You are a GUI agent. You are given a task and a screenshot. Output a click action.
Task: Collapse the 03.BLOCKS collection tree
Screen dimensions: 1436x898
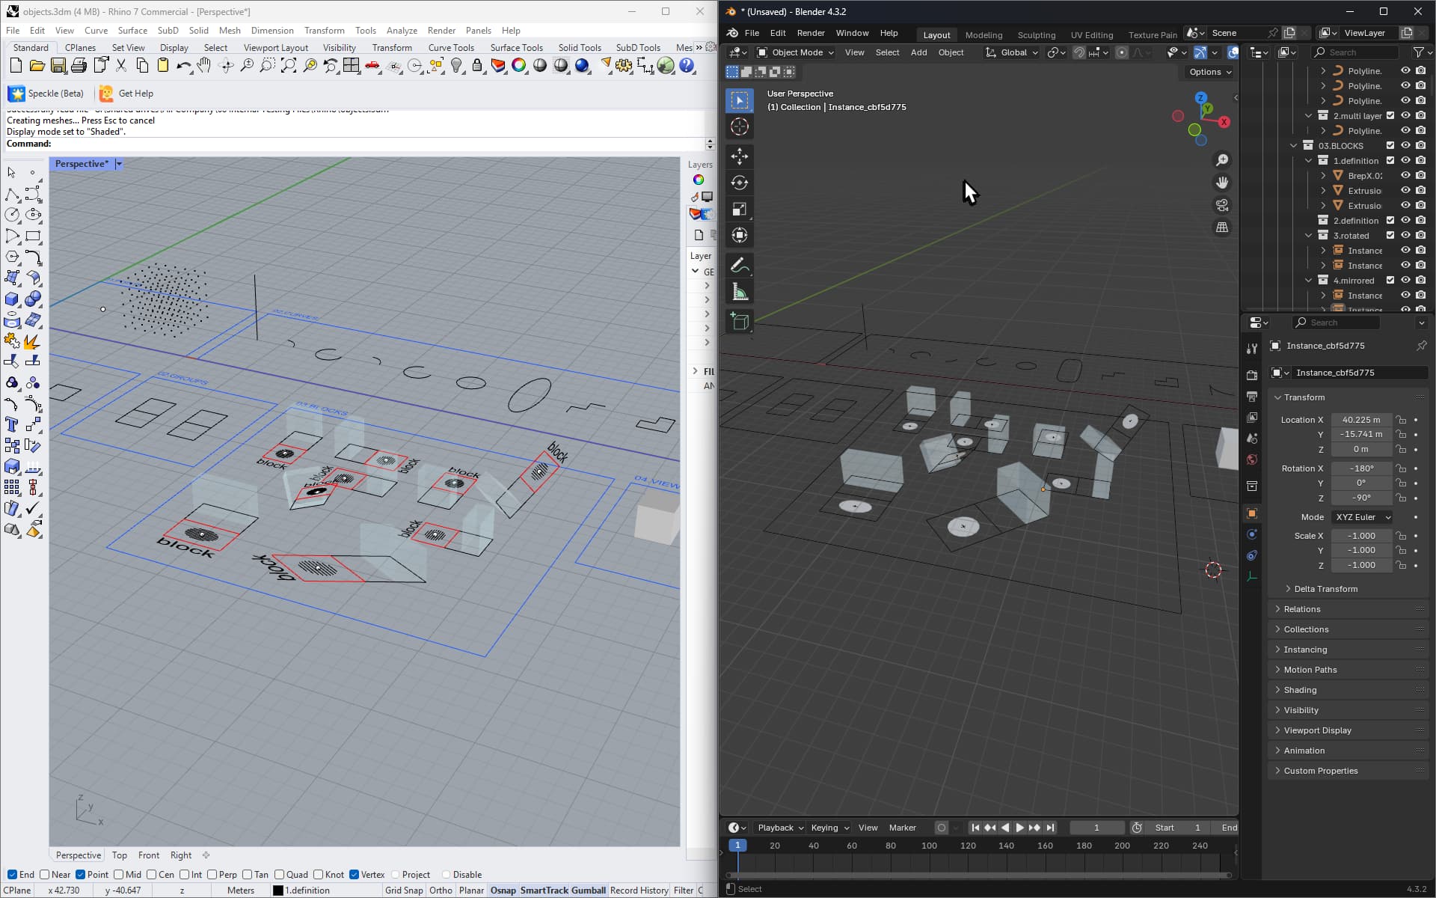tap(1293, 146)
